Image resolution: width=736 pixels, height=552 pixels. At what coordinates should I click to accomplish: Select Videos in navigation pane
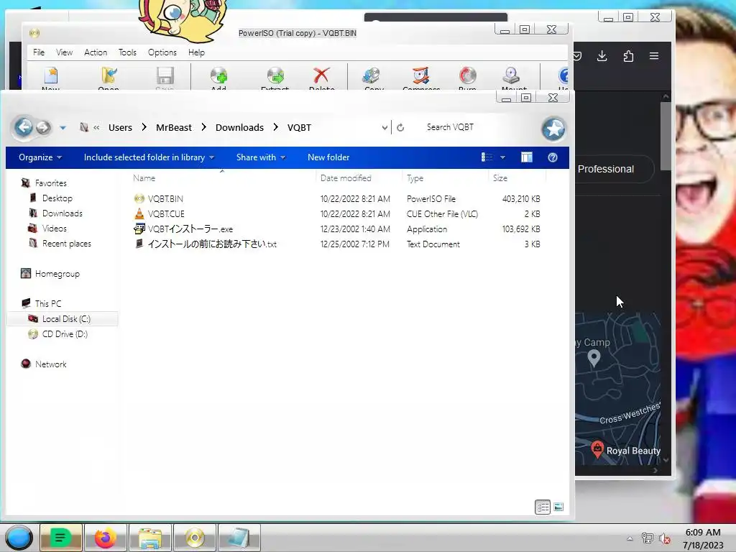(55, 228)
